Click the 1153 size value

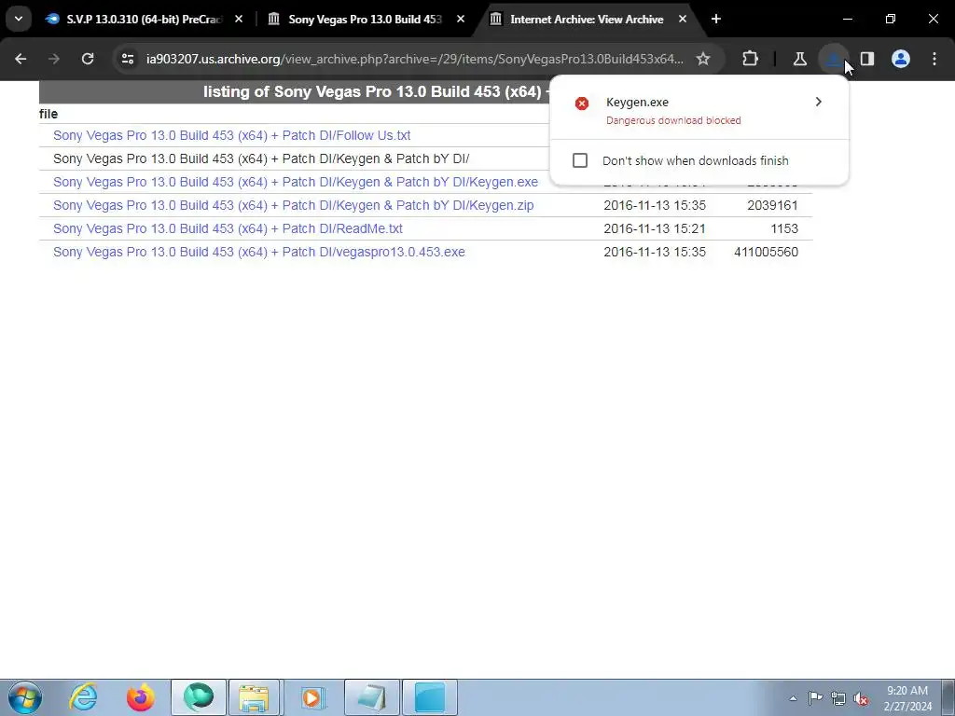pyautogui.click(x=783, y=228)
